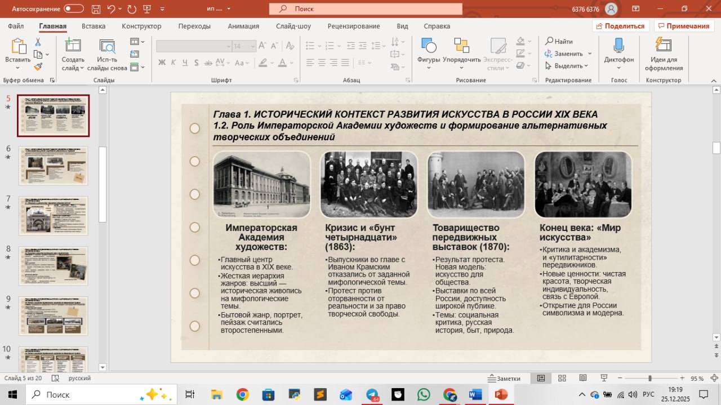Open WhatsApp from the taskbar

click(x=424, y=394)
